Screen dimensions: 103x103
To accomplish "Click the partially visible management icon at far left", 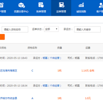I will [x=2, y=5].
